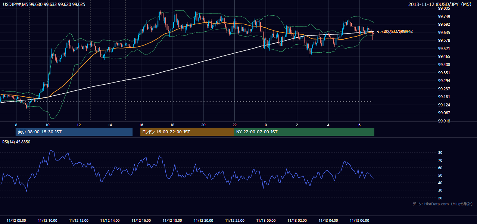The width and height of the screenshot is (477, 224).
Task: Click hour label 2 under price chart
Action: tap(297, 125)
